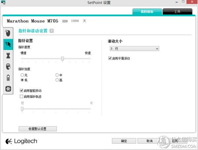Click the 取消 button
This screenshot has width=198, height=150.
pos(149,141)
